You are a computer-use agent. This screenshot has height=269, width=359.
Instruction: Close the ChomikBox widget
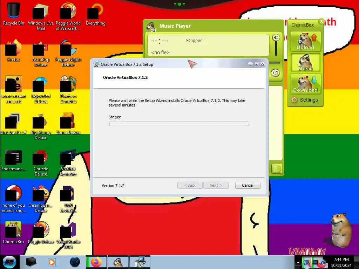click(321, 21)
